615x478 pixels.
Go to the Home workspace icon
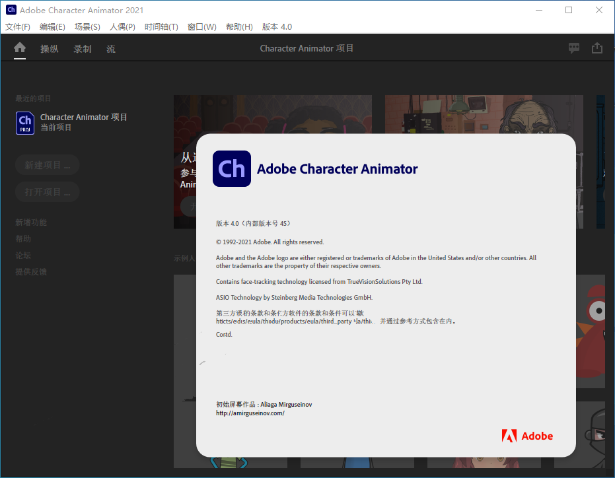coord(20,48)
